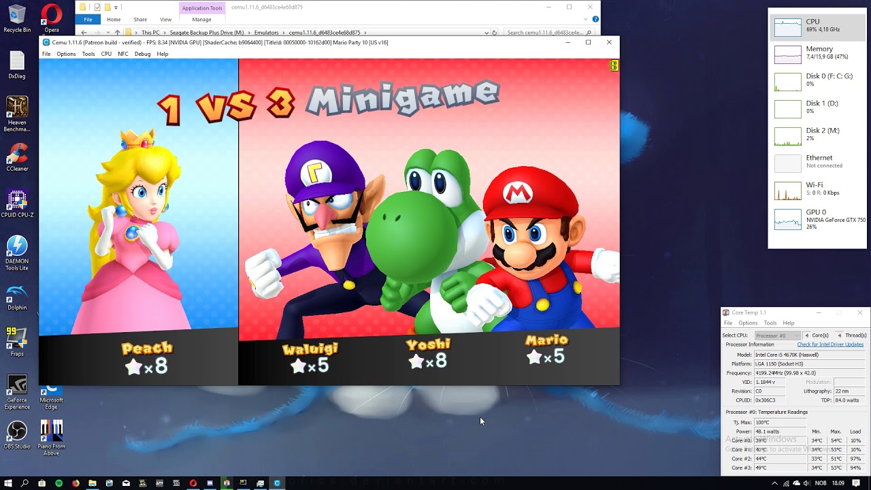
Task: Open Firefox from the taskbar
Action: pos(76,483)
